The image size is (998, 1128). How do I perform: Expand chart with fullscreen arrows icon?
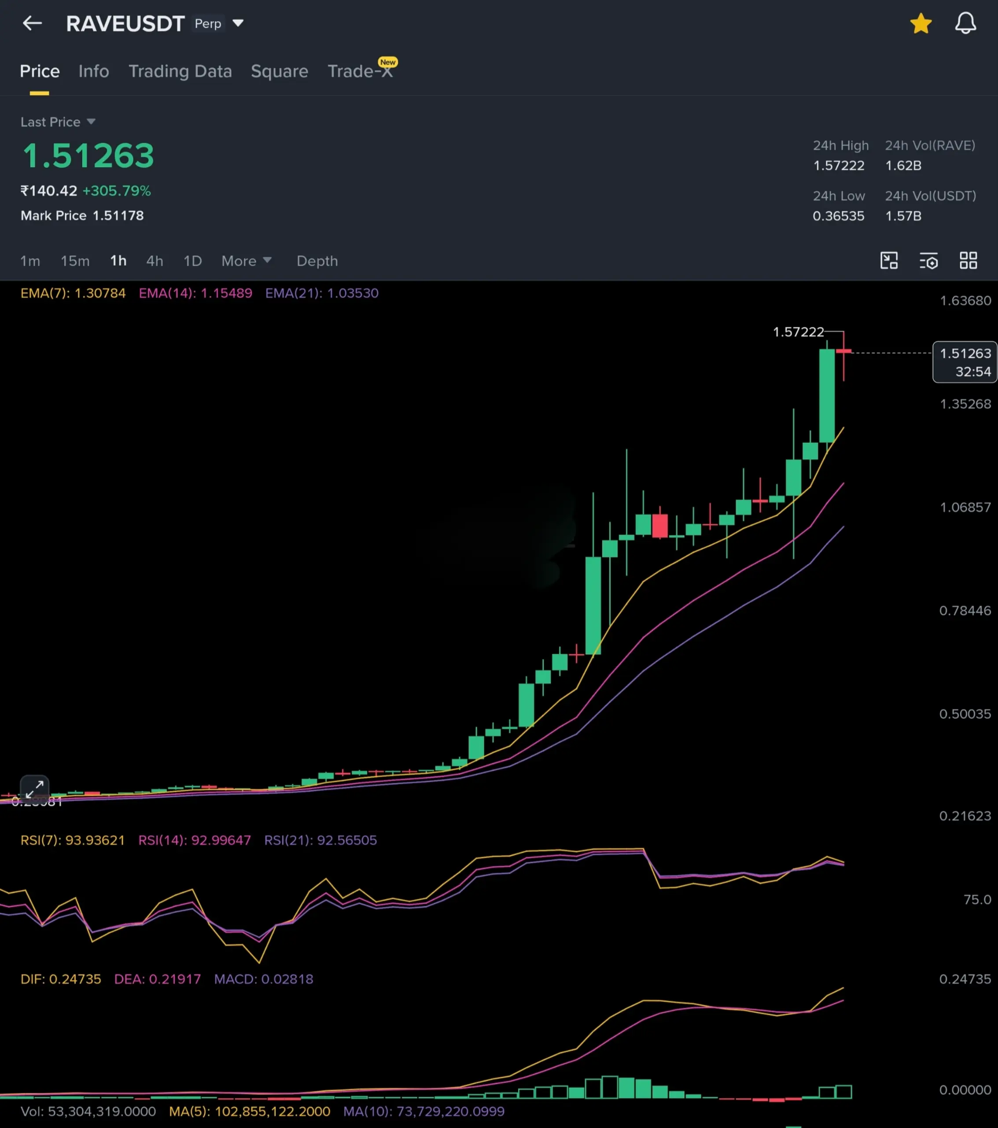coord(35,789)
